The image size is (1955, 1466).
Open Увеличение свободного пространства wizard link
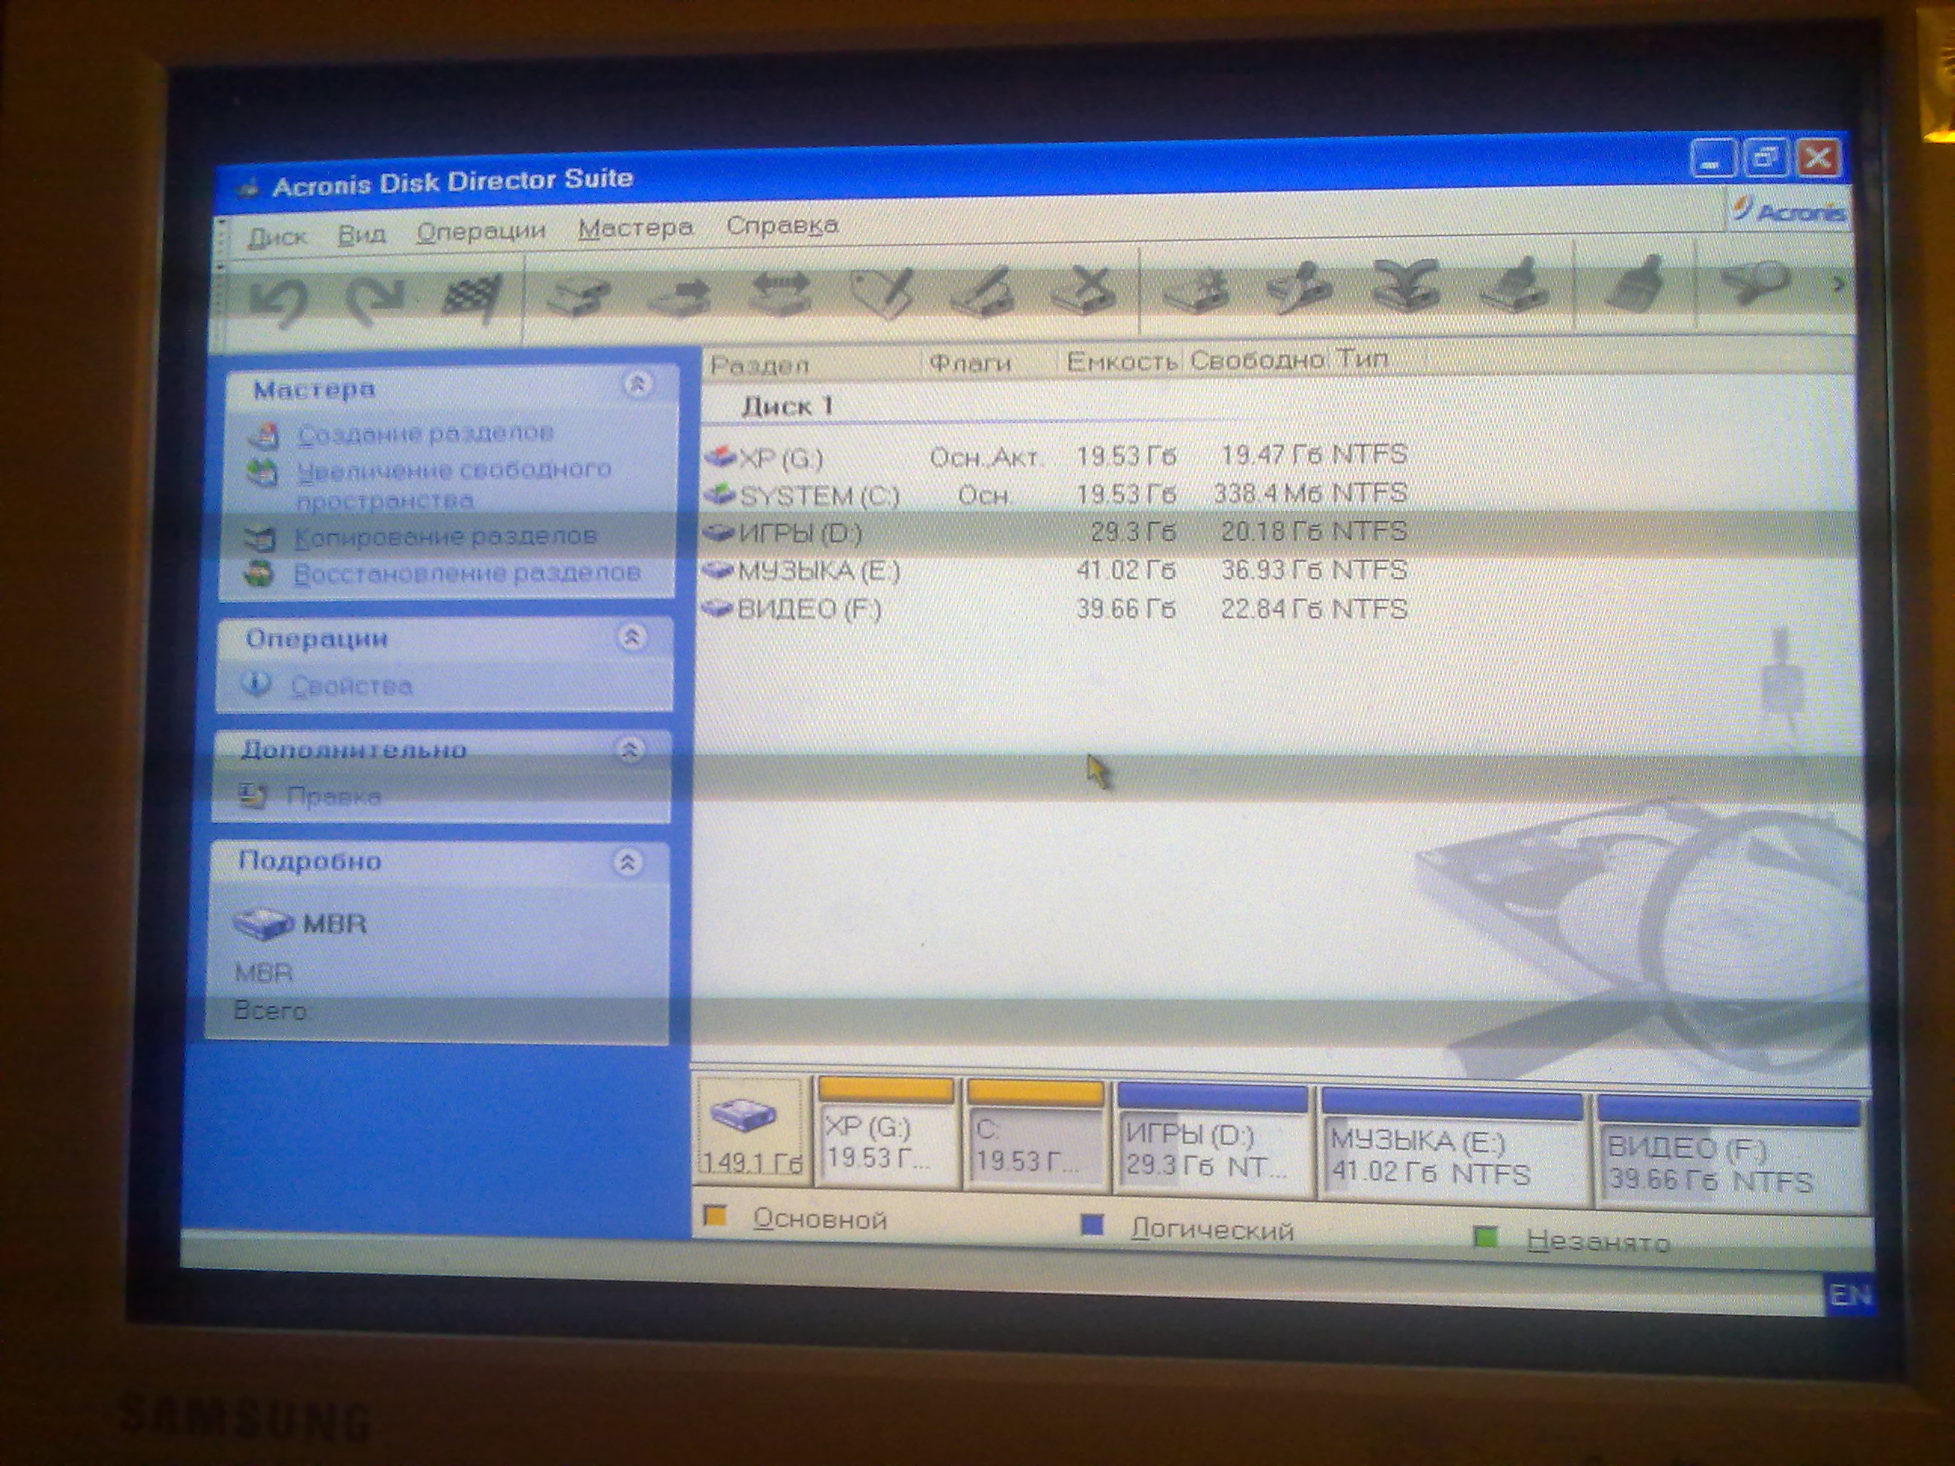[x=453, y=485]
